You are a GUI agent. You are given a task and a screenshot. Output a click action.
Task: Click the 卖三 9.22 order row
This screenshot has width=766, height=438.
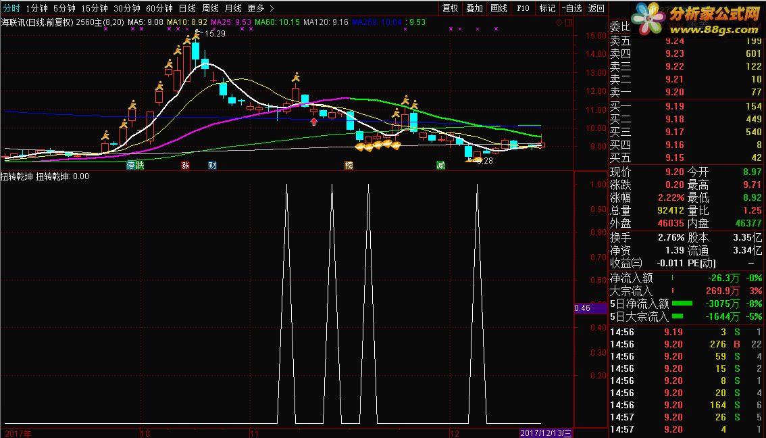(x=686, y=66)
